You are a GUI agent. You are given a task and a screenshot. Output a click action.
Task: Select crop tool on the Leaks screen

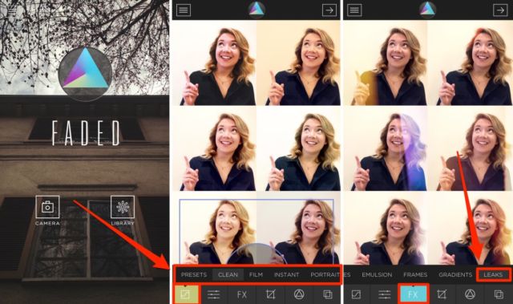click(442, 294)
